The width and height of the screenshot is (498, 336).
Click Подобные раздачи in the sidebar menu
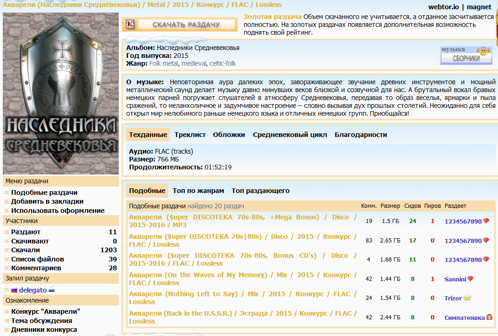click(x=44, y=193)
